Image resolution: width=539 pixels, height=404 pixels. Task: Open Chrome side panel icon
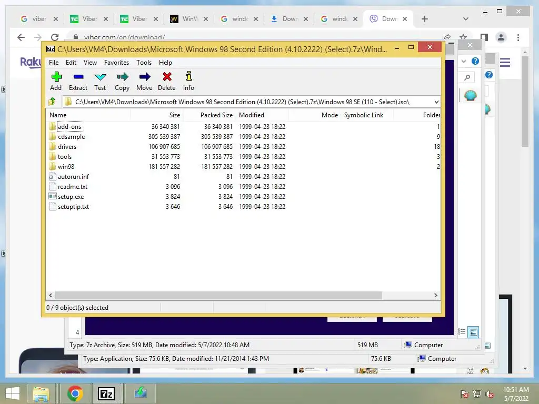[x=484, y=37]
